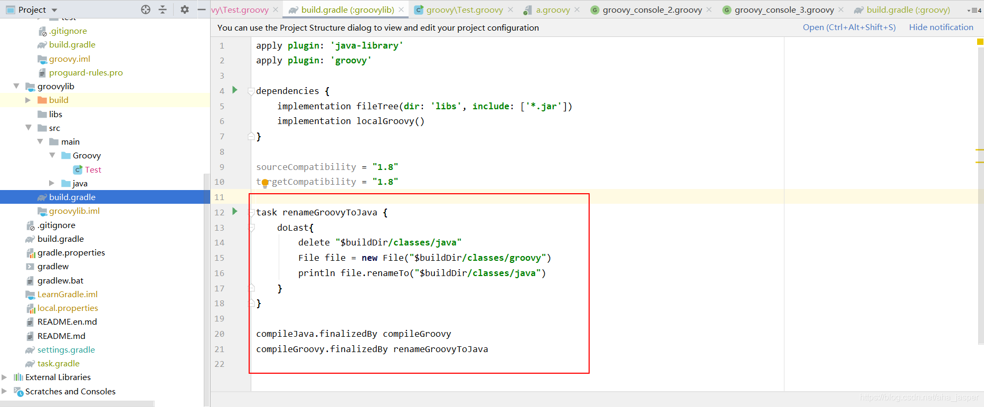
Task: Place cursor on compileJava.finalizedBy line
Action: (x=354, y=334)
